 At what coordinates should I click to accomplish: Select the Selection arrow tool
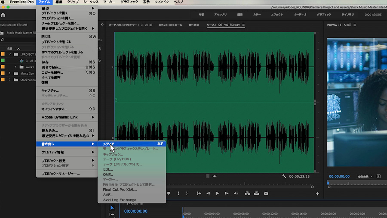112,208
